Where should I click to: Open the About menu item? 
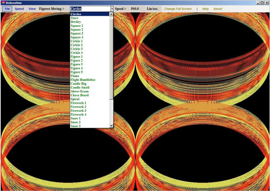click(218, 9)
